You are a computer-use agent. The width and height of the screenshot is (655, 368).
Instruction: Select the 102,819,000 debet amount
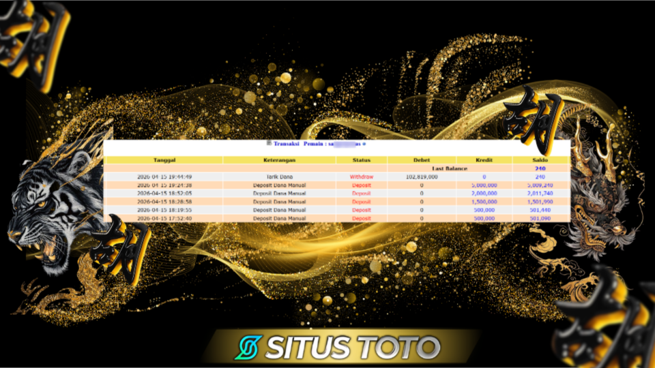(x=422, y=177)
